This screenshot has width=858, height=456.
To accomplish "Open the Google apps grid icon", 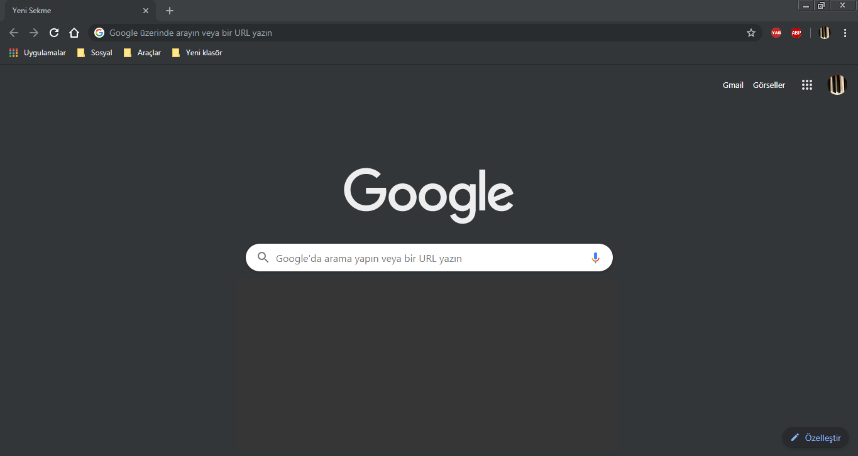I will (x=807, y=85).
